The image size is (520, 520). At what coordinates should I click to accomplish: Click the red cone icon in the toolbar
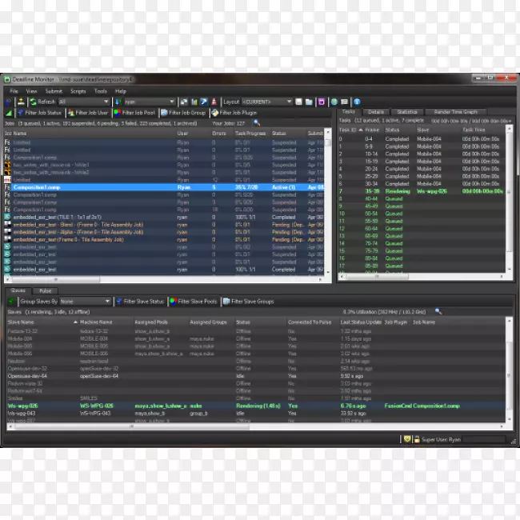coord(214,102)
